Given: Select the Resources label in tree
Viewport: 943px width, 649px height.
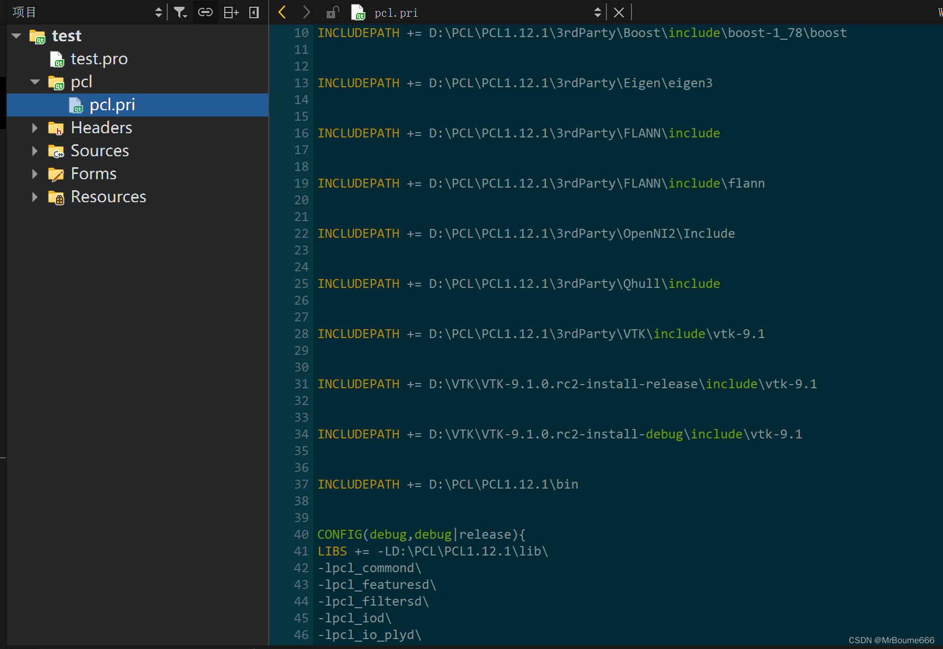Looking at the screenshot, I should pyautogui.click(x=108, y=197).
